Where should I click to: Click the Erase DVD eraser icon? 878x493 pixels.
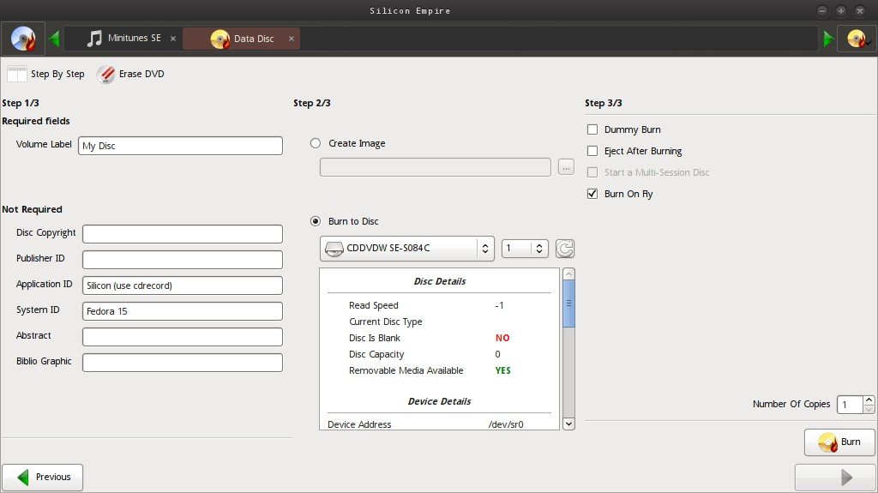[105, 74]
